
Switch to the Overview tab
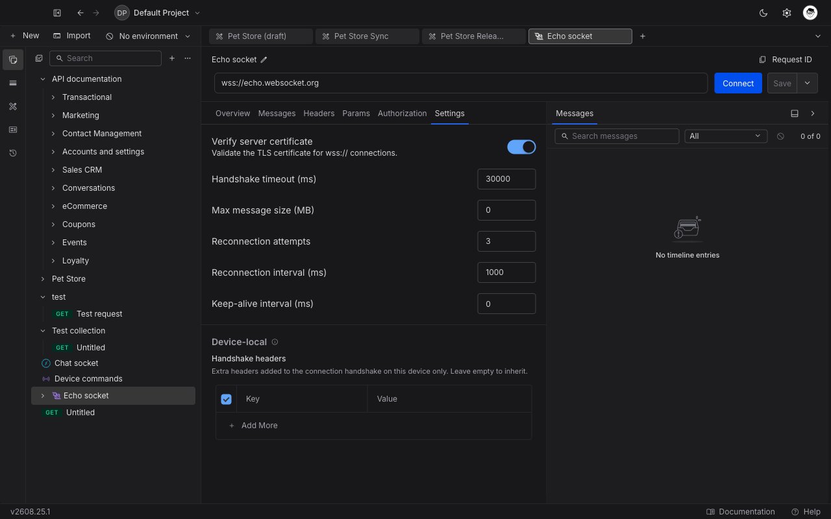[x=232, y=114]
